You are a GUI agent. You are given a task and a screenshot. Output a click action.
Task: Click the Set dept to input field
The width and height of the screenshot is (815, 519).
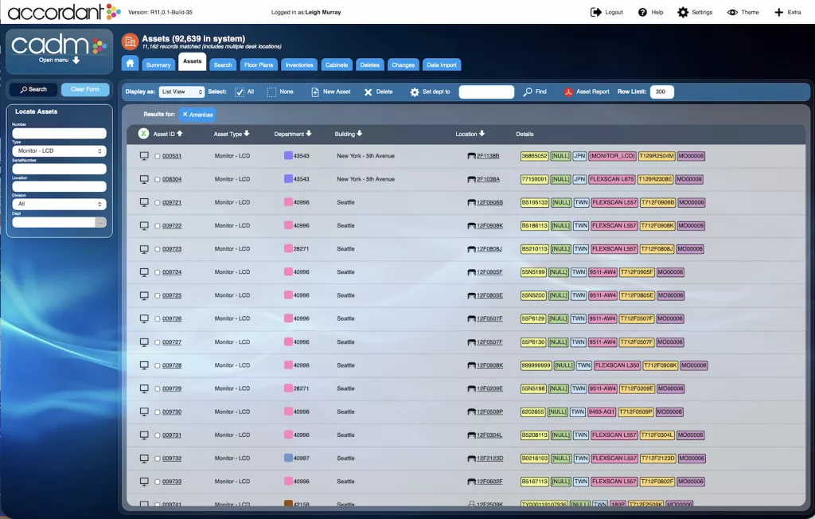pos(486,92)
